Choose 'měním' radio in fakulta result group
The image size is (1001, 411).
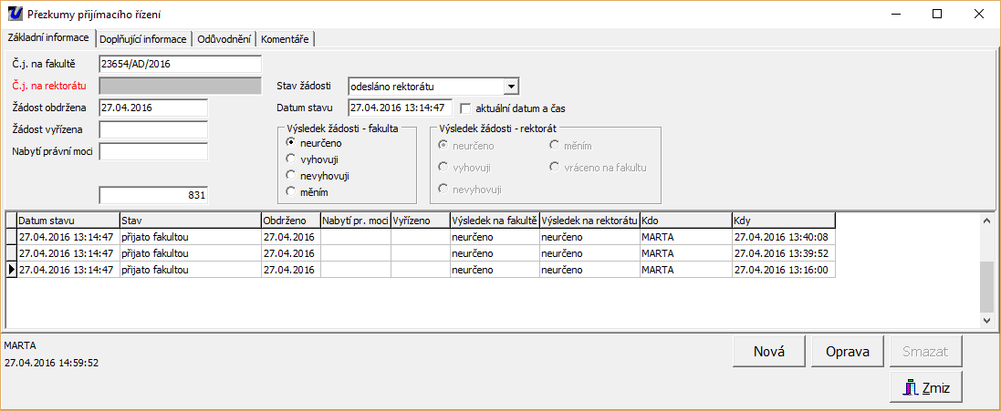click(291, 191)
